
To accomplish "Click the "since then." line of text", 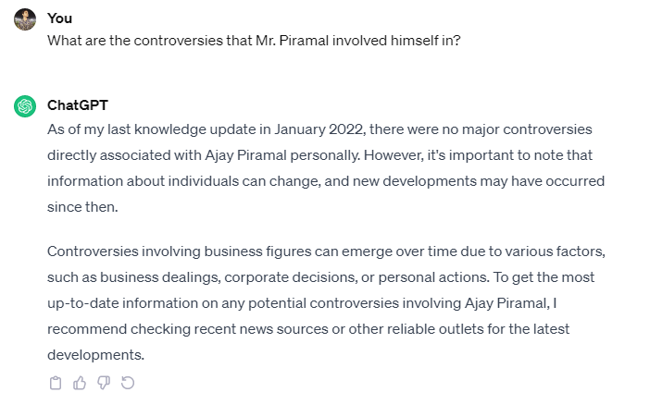I will [83, 206].
